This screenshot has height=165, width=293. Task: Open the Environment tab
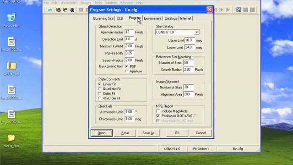(152, 18)
